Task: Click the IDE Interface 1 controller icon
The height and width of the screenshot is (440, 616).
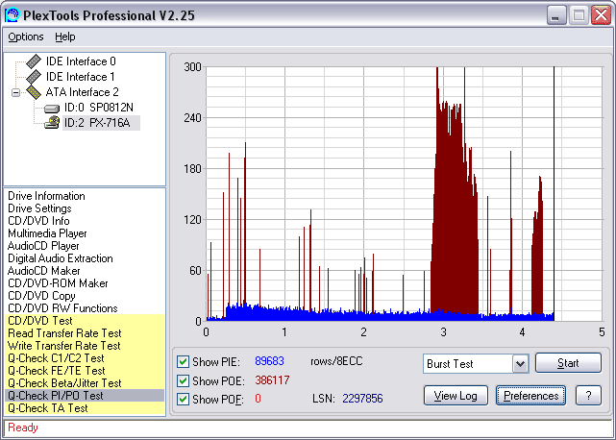Action: coord(34,77)
